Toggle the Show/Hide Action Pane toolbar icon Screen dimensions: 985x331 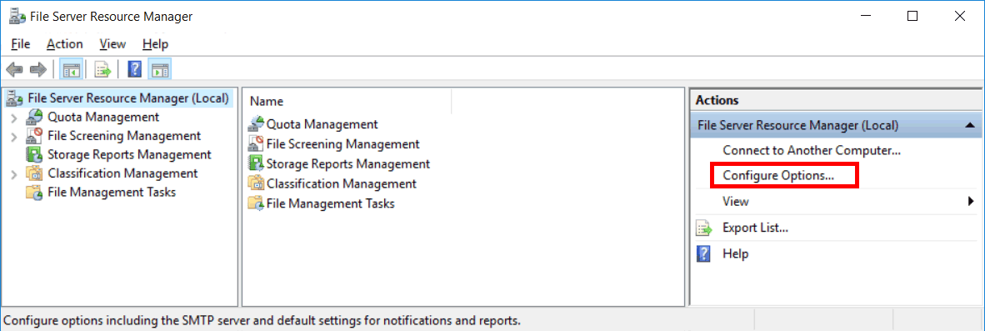pos(159,70)
